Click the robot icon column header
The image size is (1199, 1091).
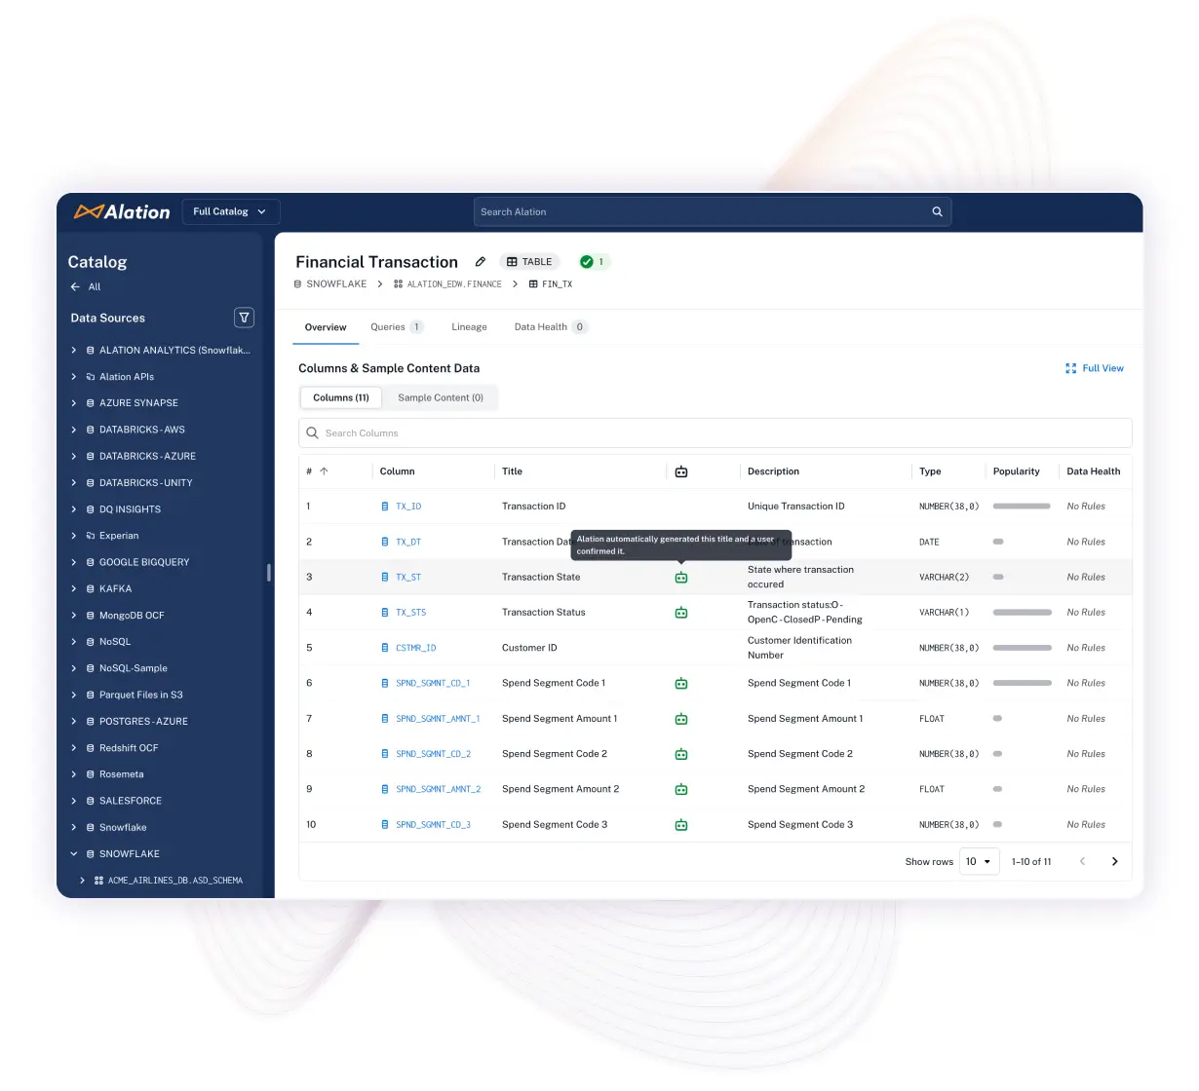[x=681, y=471]
